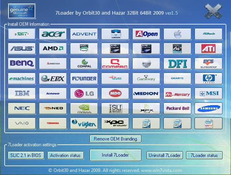Close 7Loader with the X icon
The height and width of the screenshot is (175, 231).
point(213,11)
